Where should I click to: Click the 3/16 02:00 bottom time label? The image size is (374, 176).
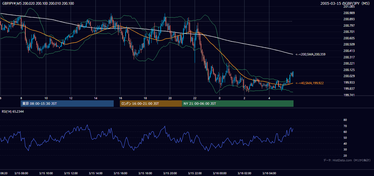click(245, 173)
